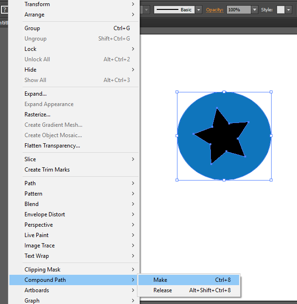Image resolution: width=297 pixels, height=304 pixels.
Task: Open the Image Trace submenu
Action: point(74,246)
